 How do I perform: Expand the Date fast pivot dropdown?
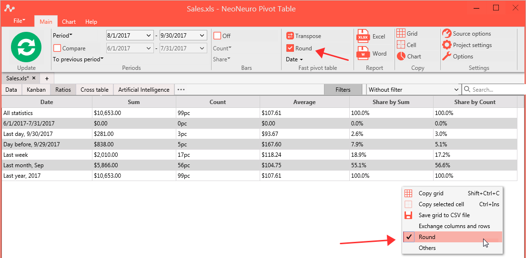pos(294,59)
